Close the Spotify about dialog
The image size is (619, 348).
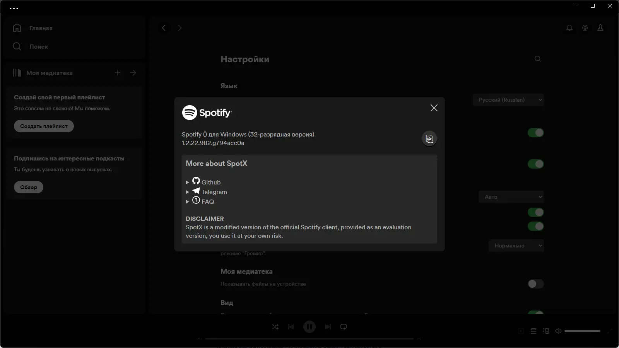pyautogui.click(x=434, y=108)
